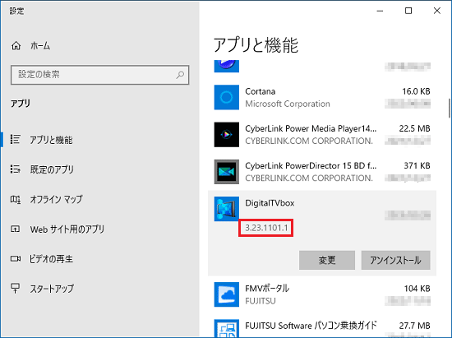The height and width of the screenshot is (338, 452).
Task: Switch to 既定のアプリ page
Action: (x=52, y=169)
